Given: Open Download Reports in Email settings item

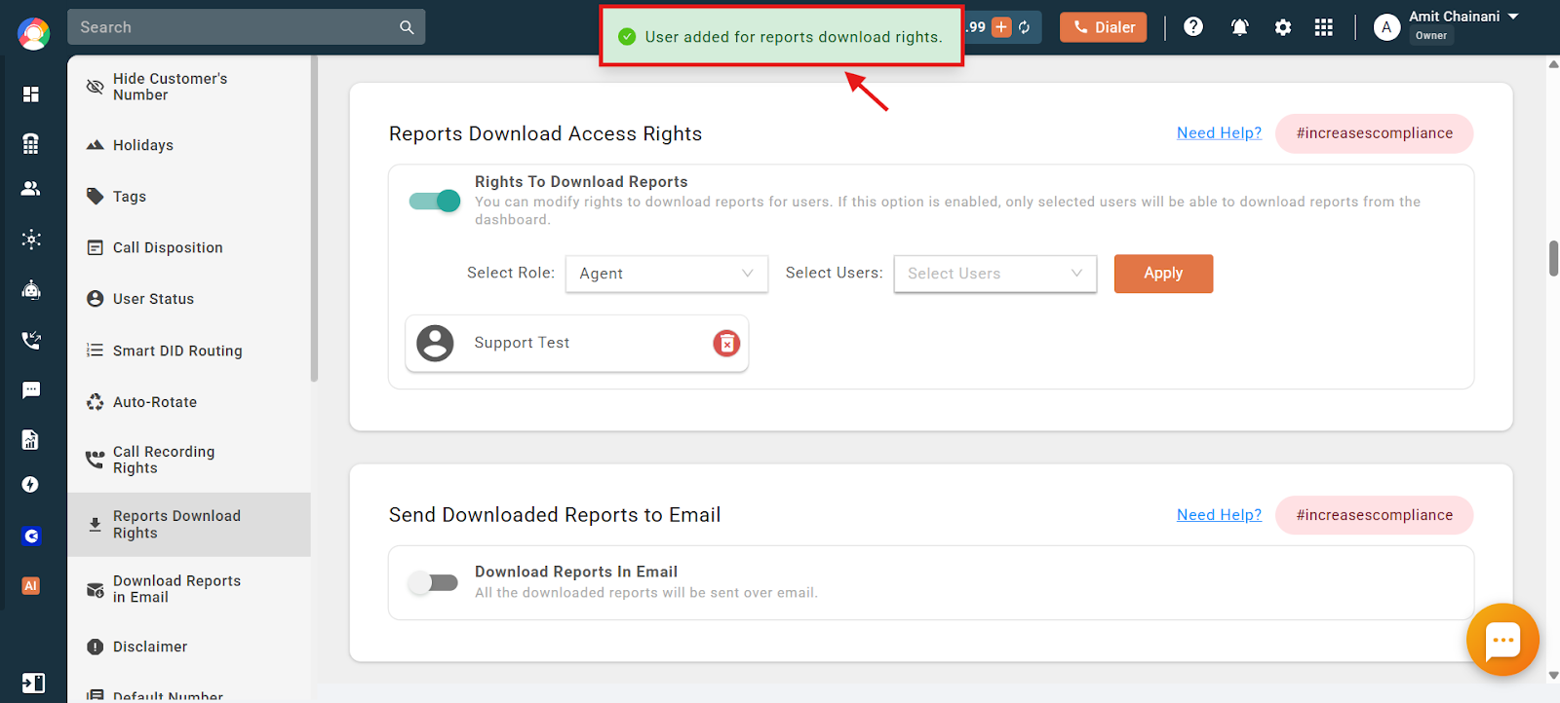Looking at the screenshot, I should (x=189, y=589).
